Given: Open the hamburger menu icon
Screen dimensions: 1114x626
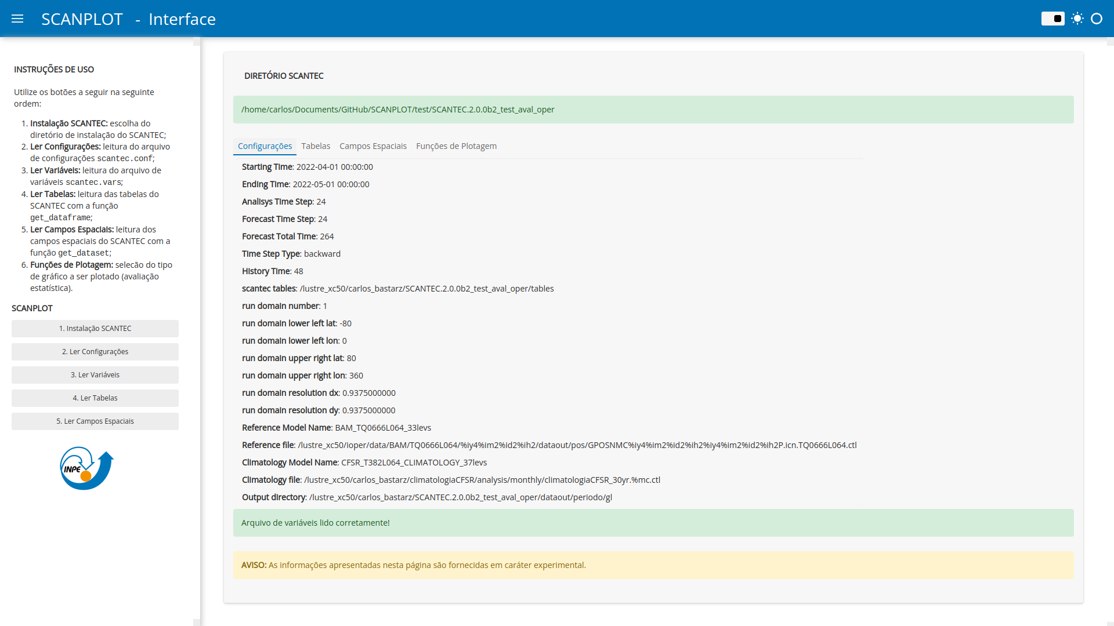Looking at the screenshot, I should pyautogui.click(x=17, y=19).
